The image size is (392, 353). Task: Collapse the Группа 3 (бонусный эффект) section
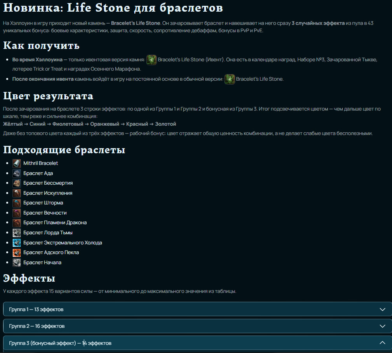[x=197, y=343]
